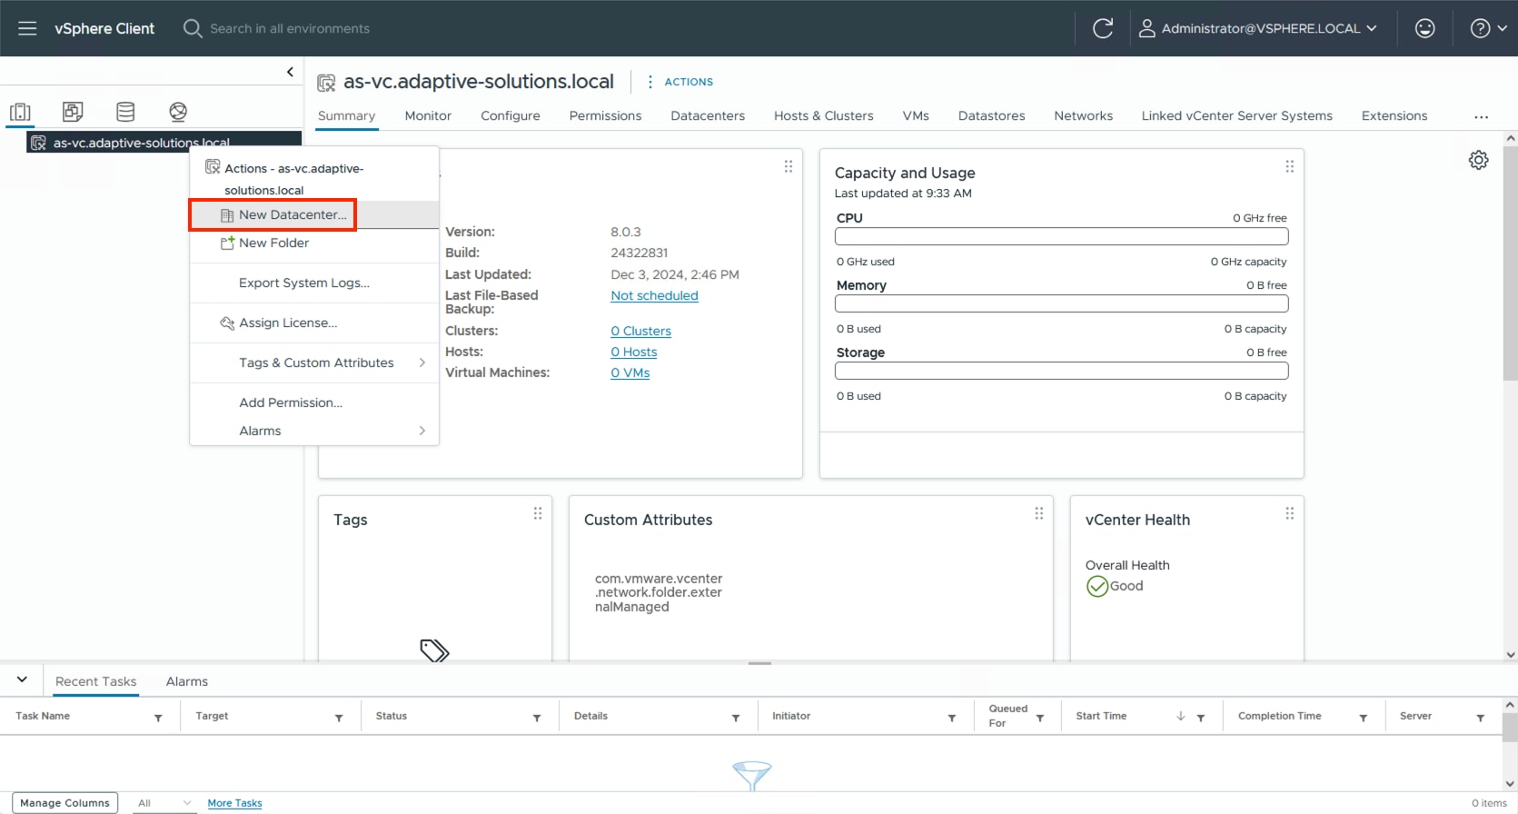1518x814 pixels.
Task: Open Linked vCenter Server Systems tab
Action: (x=1236, y=115)
